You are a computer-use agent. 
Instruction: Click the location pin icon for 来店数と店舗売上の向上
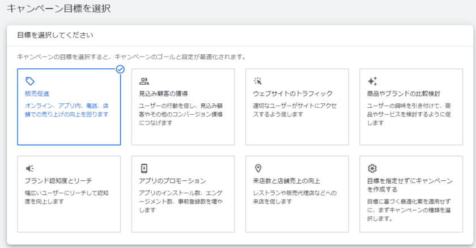258,168
